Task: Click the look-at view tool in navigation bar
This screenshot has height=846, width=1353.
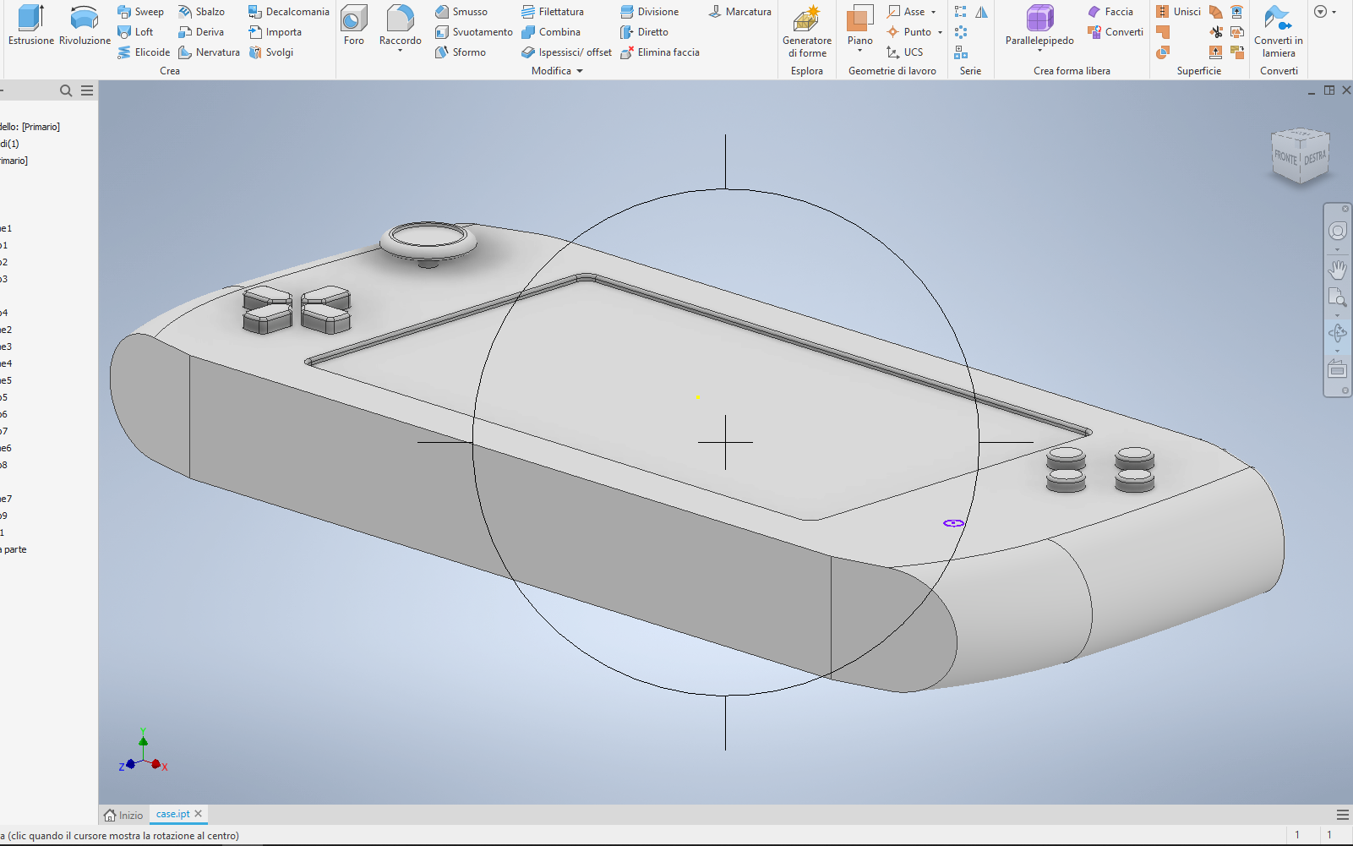Action: 1337,369
